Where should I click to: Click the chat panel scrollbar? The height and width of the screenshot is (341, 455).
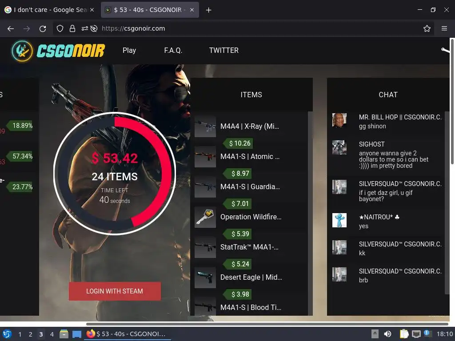click(447, 203)
